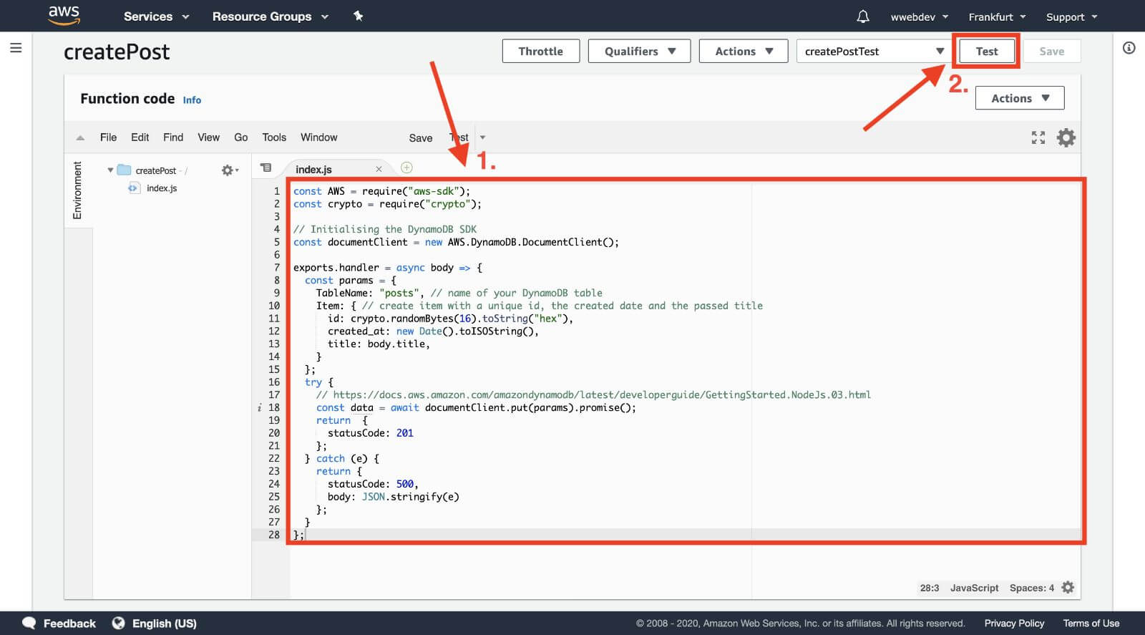Select the createPost folder
1145x635 pixels.
(156, 170)
